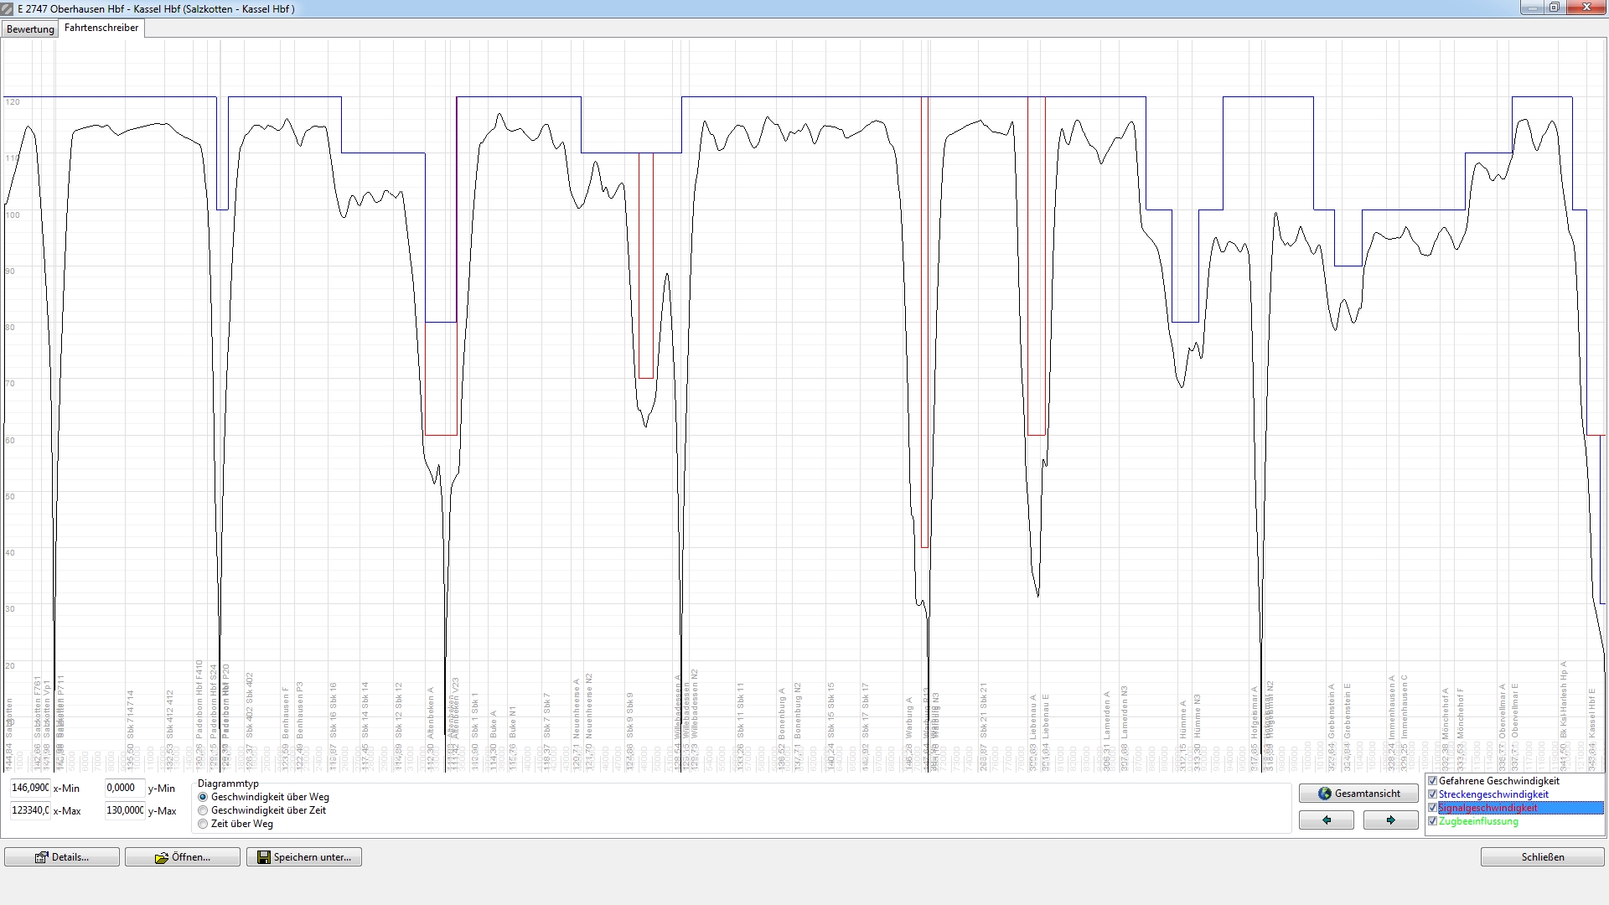Viewport: 1609px width, 905px height.
Task: Switch to the Bewertung tab
Action: (x=30, y=28)
